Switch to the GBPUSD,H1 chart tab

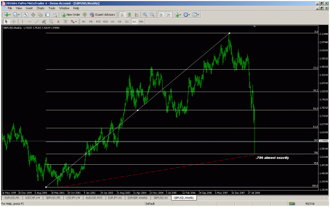point(161,198)
